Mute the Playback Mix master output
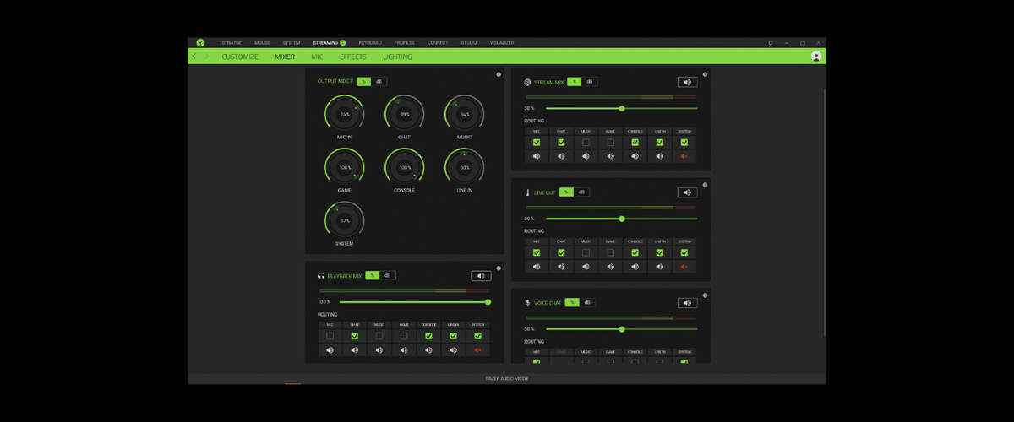The width and height of the screenshot is (1014, 422). click(481, 276)
